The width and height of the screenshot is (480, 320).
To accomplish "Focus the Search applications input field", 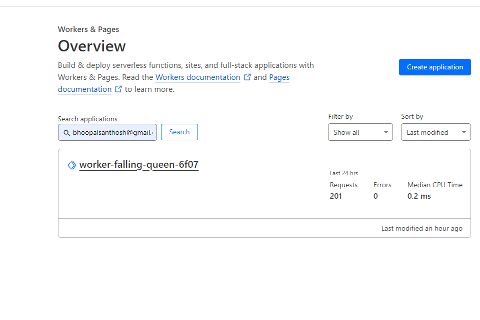I will (x=107, y=132).
